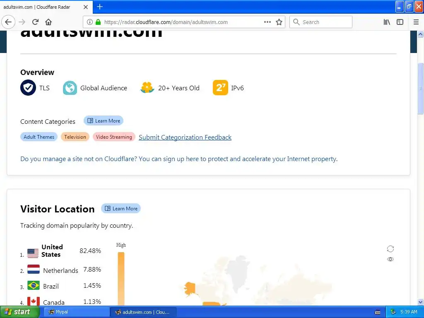424x318 pixels.
Task: Click the page scrollbar down arrow
Action: click(x=421, y=302)
